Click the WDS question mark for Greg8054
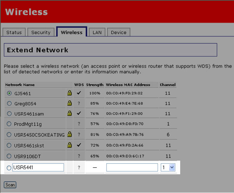The height and width of the screenshot is (193, 234). (x=79, y=103)
